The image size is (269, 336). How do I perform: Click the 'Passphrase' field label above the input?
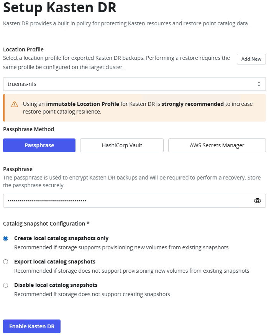pyautogui.click(x=18, y=169)
